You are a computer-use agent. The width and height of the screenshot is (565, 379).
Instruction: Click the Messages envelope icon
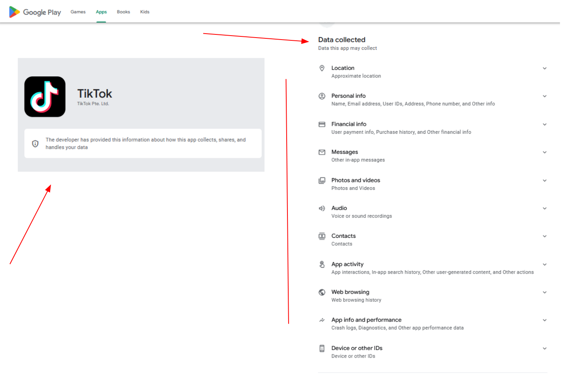[322, 152]
